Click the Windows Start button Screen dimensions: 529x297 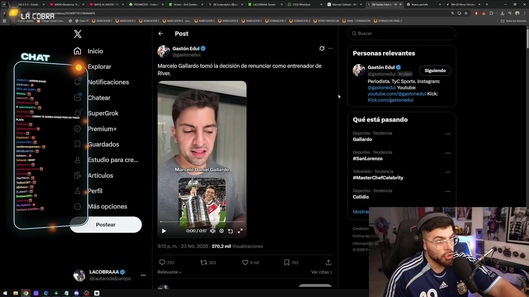tap(5, 293)
